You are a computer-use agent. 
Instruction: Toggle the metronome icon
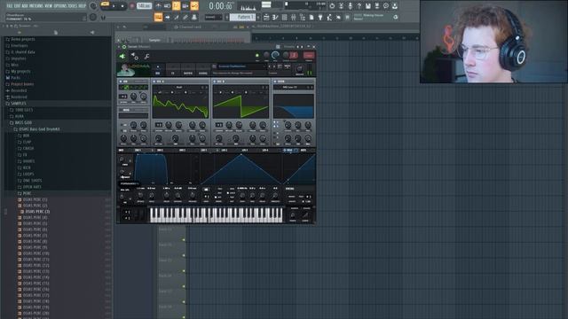159,6
